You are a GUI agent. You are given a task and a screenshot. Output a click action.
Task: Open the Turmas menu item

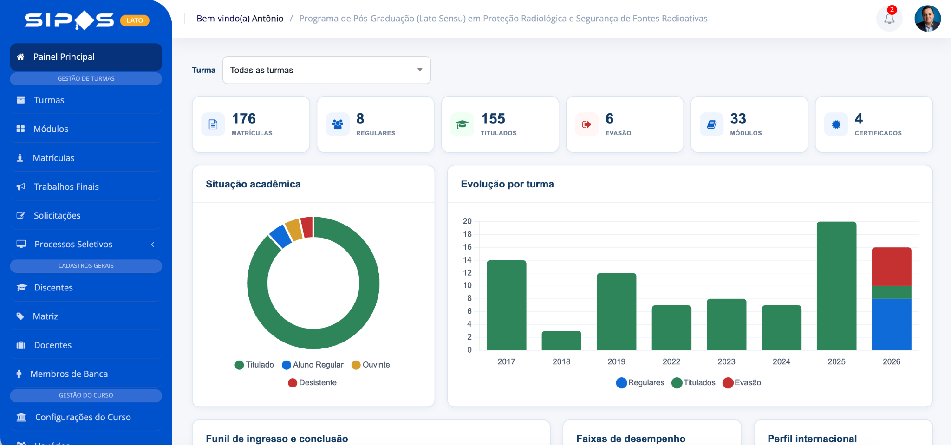[86, 100]
